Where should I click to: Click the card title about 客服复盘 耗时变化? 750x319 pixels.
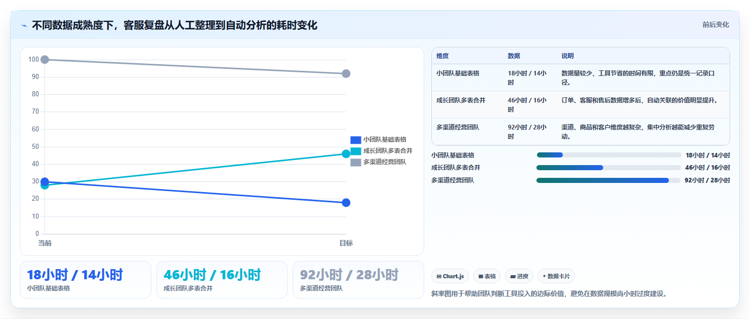(x=174, y=25)
